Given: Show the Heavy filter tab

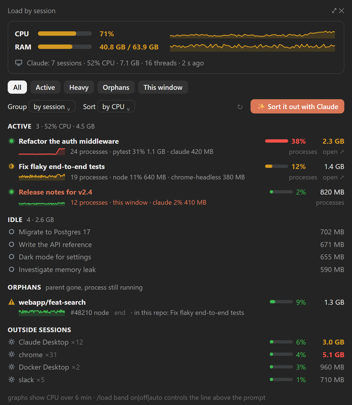Looking at the screenshot, I should coord(79,87).
